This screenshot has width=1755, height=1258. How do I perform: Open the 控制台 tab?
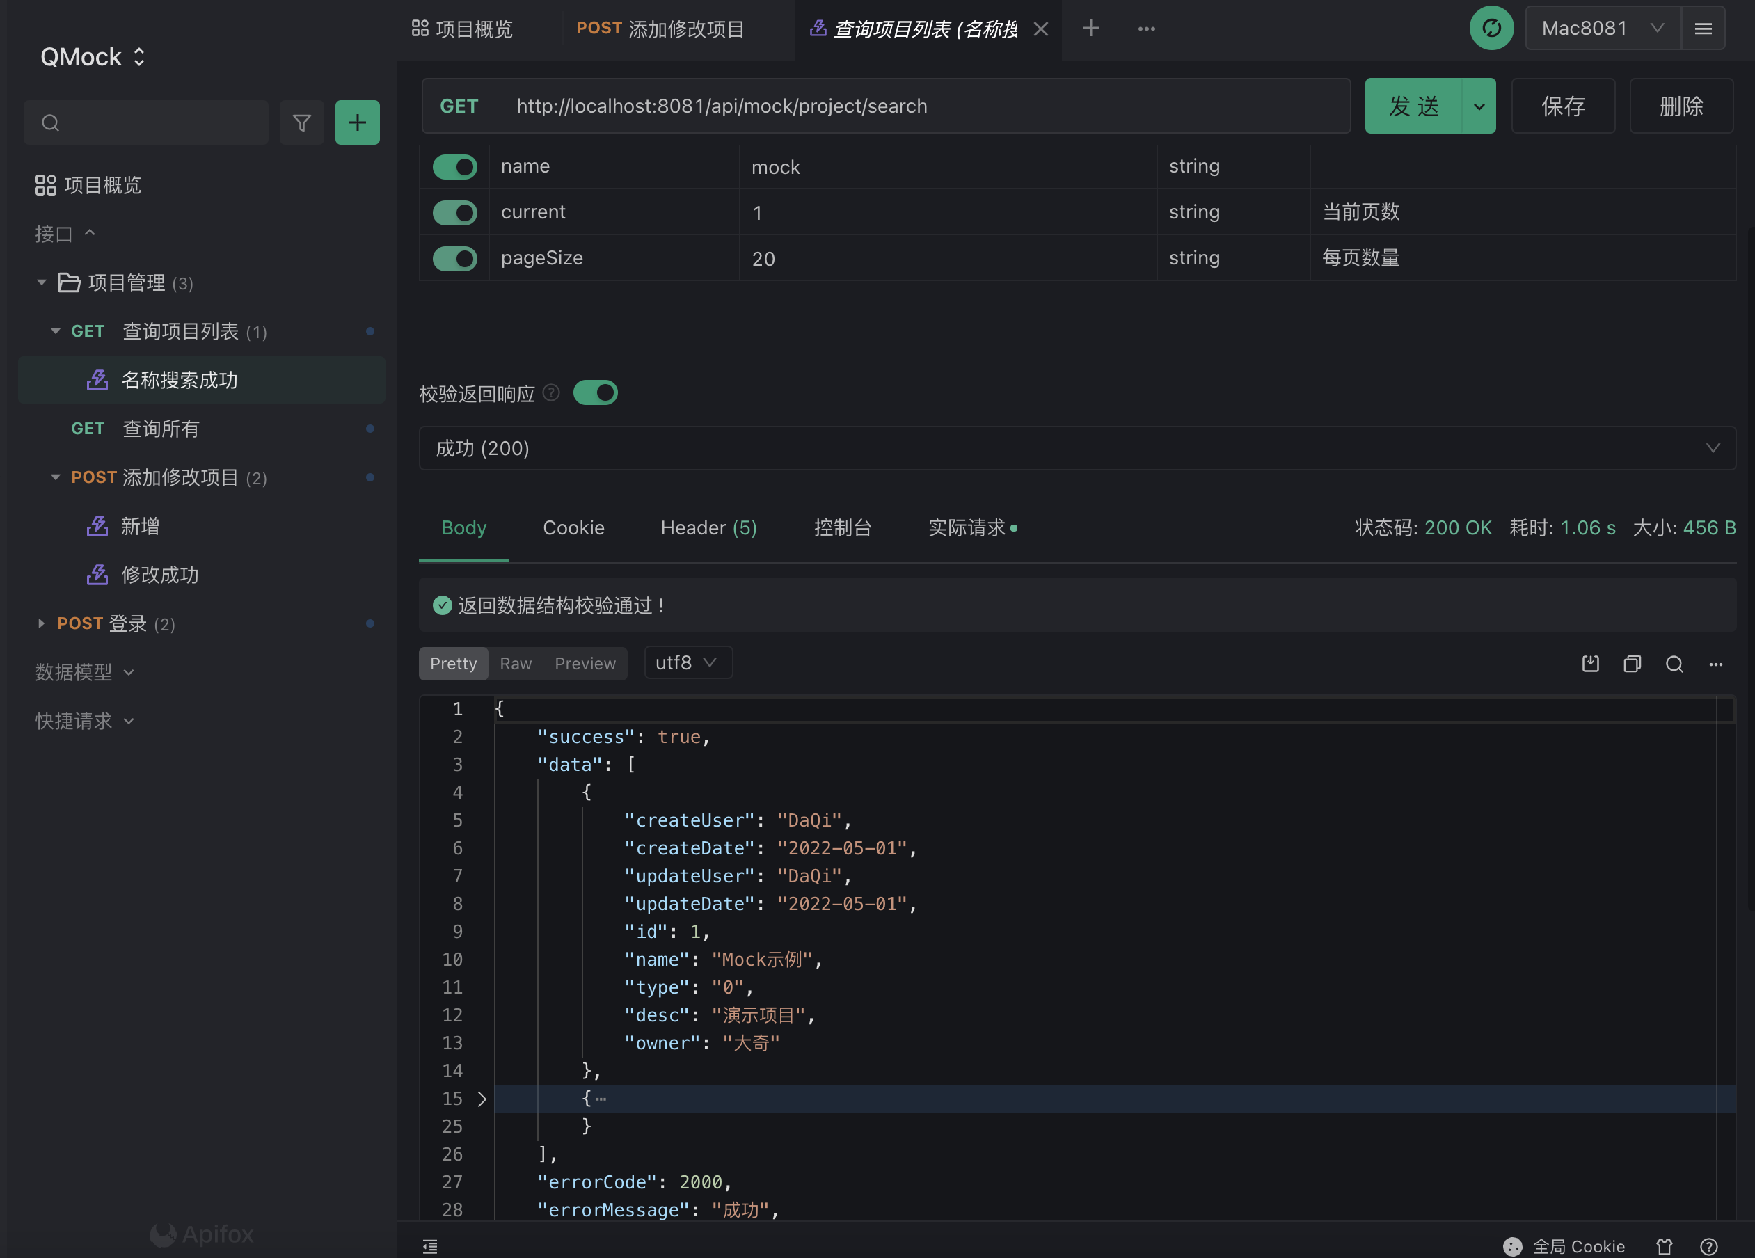click(842, 527)
